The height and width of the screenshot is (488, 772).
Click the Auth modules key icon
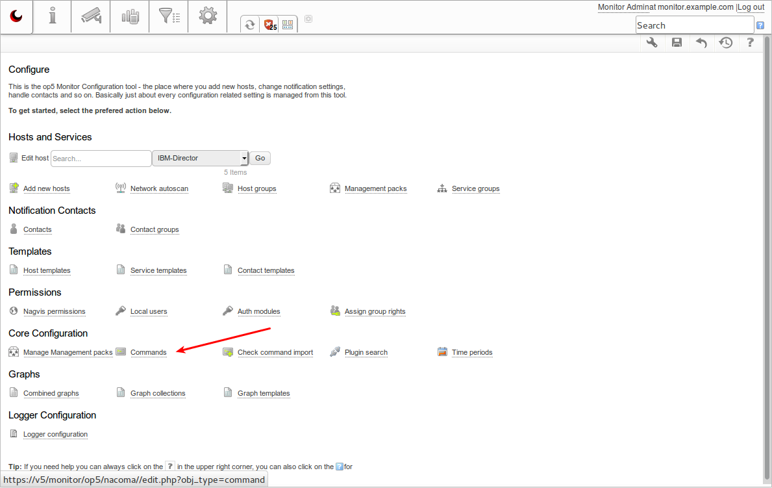tap(227, 311)
